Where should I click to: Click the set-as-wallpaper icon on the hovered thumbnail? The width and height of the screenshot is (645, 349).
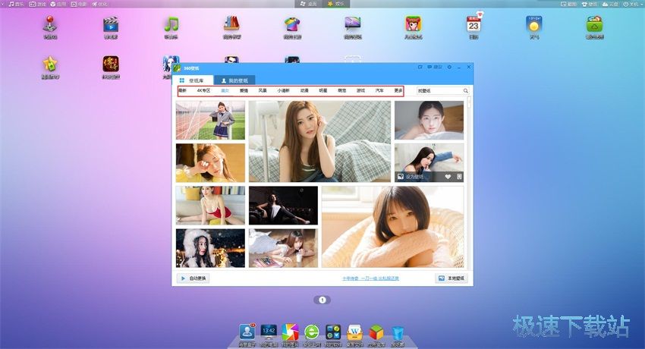point(401,177)
